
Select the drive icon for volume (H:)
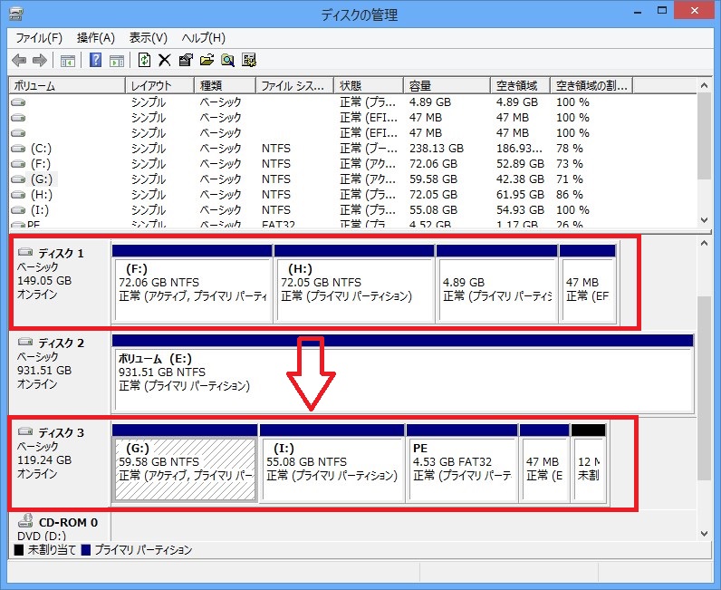tap(18, 195)
